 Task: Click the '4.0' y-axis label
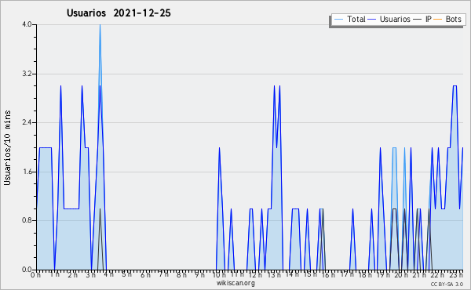[x=27, y=24]
